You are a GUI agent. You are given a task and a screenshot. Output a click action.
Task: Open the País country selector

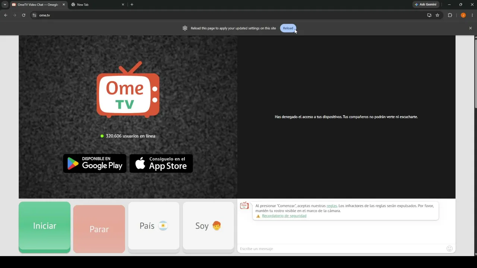(154, 227)
